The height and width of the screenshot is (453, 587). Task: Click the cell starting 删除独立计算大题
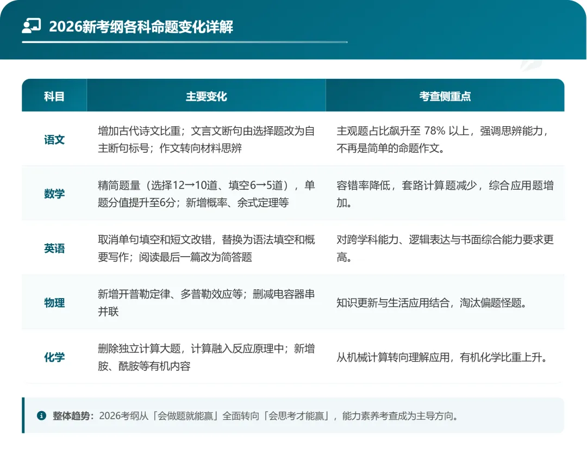coord(207,357)
